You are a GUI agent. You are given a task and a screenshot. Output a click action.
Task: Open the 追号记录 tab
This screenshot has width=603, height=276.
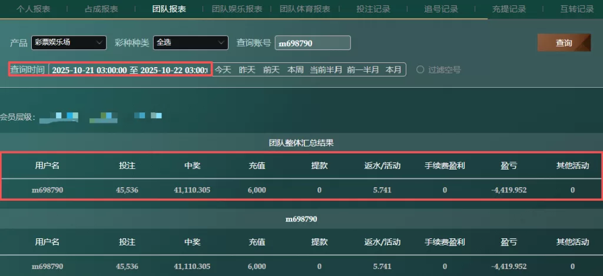tap(441, 9)
